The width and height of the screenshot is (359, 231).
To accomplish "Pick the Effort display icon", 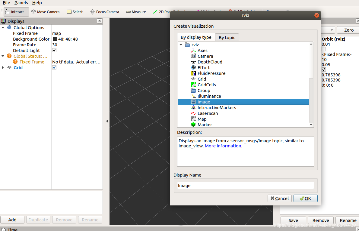I will click(x=193, y=68).
